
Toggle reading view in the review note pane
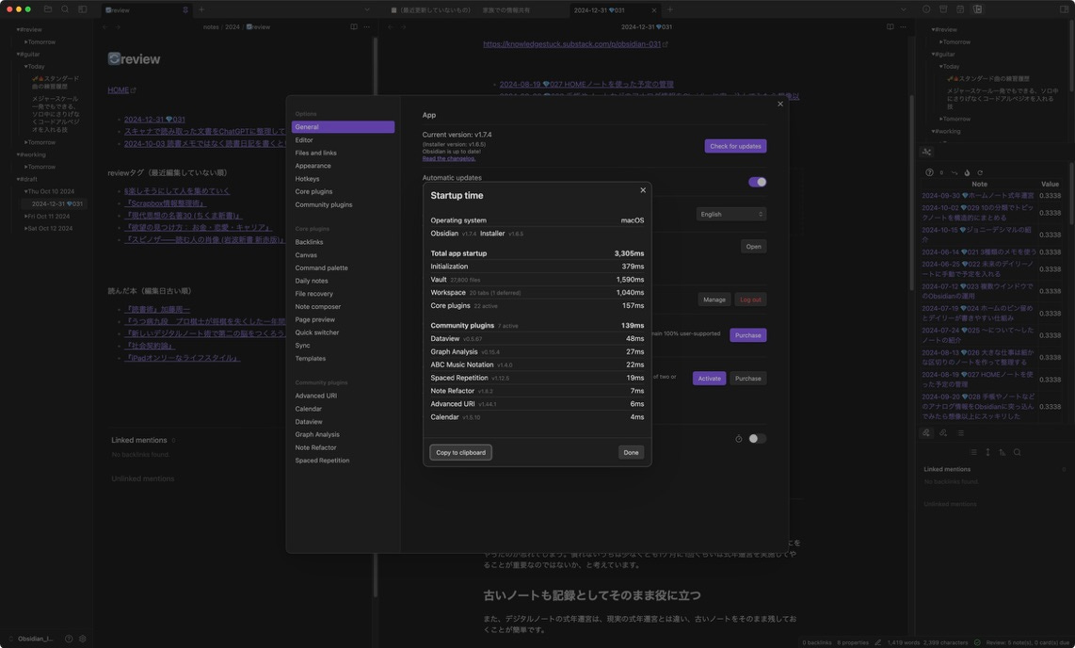[x=354, y=26]
